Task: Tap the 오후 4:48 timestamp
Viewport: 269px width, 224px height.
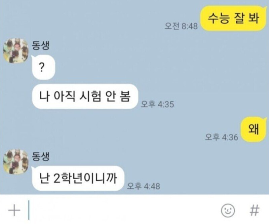Action: [144, 186]
